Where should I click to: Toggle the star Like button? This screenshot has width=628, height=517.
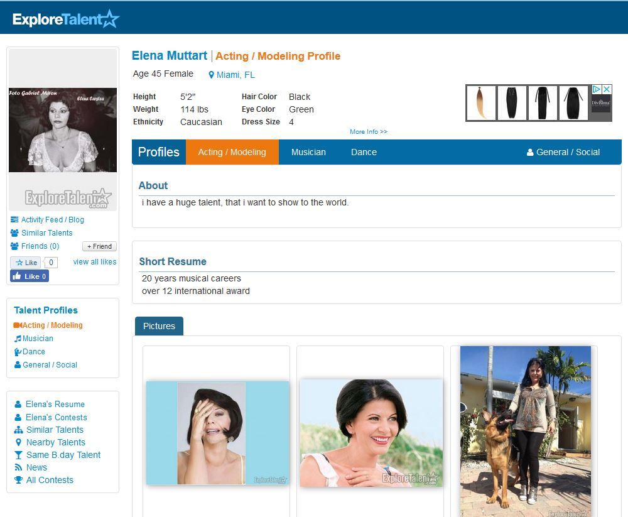(x=26, y=263)
